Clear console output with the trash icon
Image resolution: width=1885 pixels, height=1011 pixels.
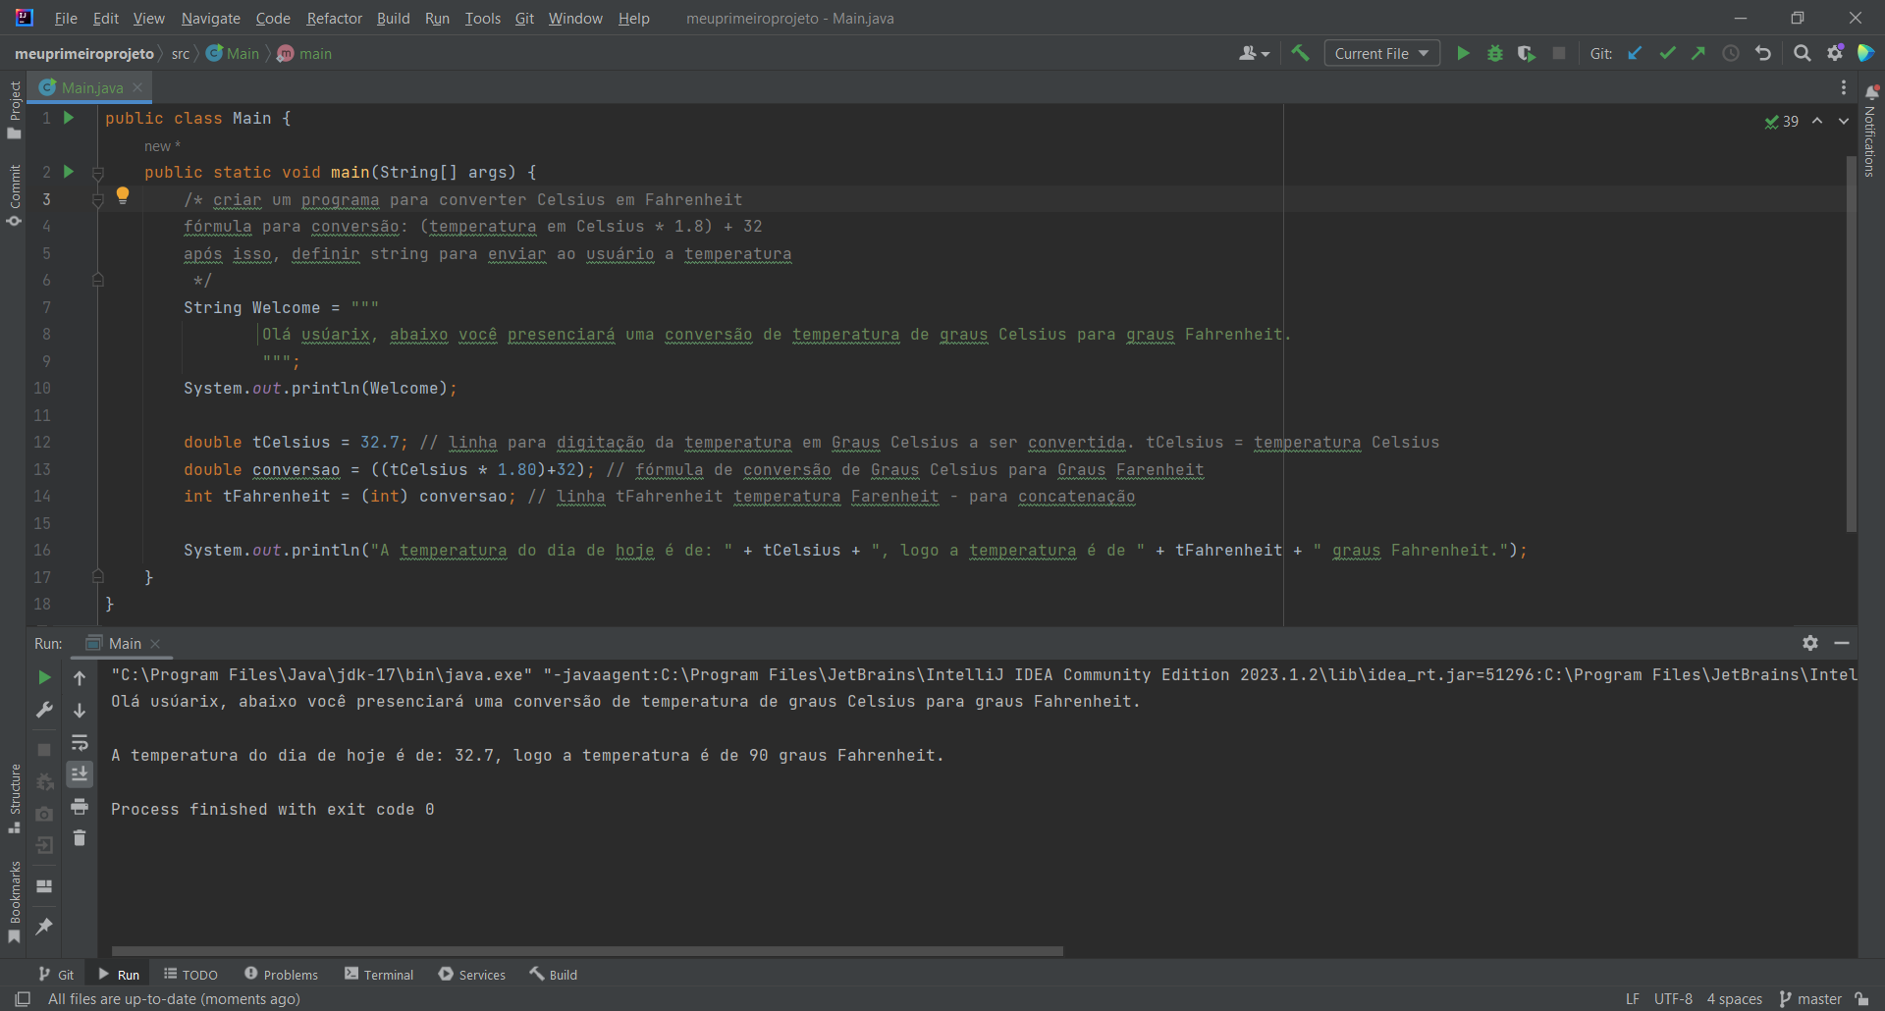[80, 838]
